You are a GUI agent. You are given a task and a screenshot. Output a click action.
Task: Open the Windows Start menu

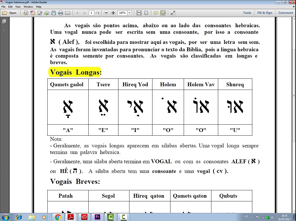tap(5, 217)
